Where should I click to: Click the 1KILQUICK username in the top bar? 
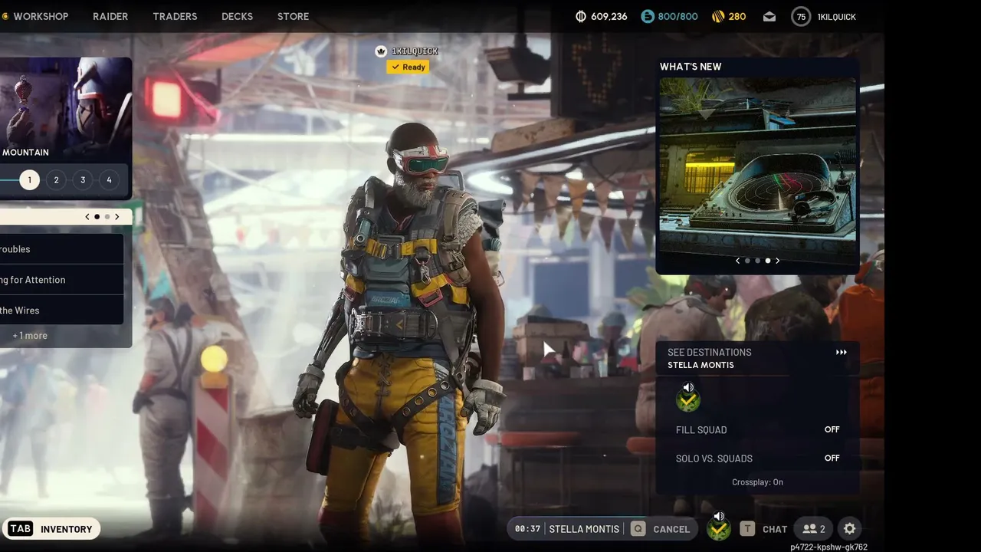point(837,17)
